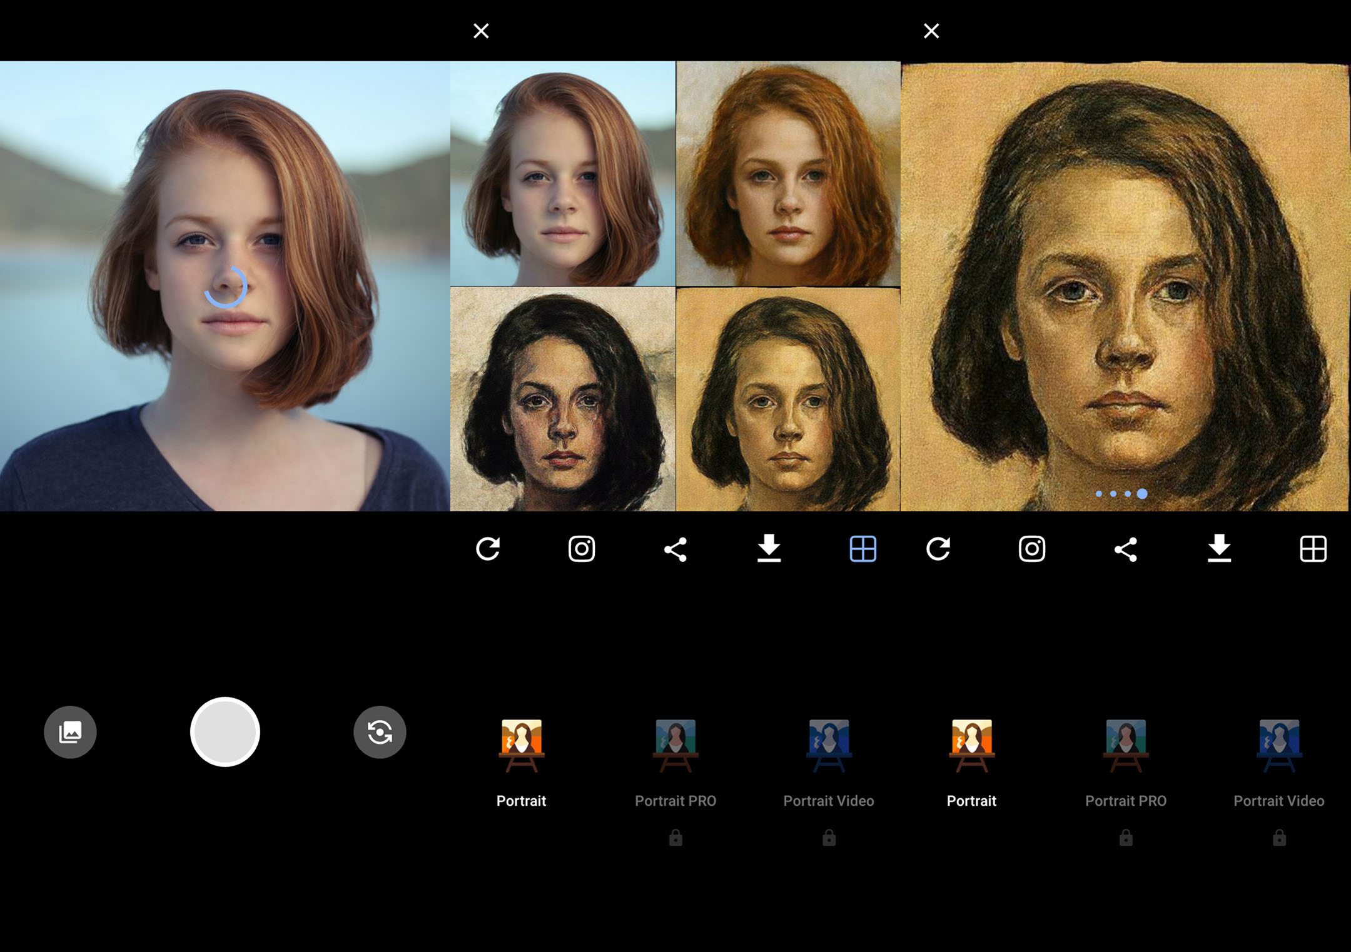
Task: Tap the share icon on single portrait screen
Action: point(1126,549)
